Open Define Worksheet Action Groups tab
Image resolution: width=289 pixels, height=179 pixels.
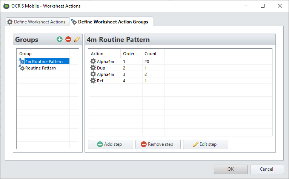[x=111, y=22]
